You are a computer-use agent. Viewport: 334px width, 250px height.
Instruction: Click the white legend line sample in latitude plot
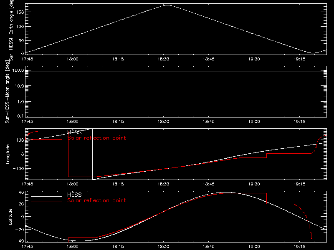pyautogui.click(x=46, y=196)
